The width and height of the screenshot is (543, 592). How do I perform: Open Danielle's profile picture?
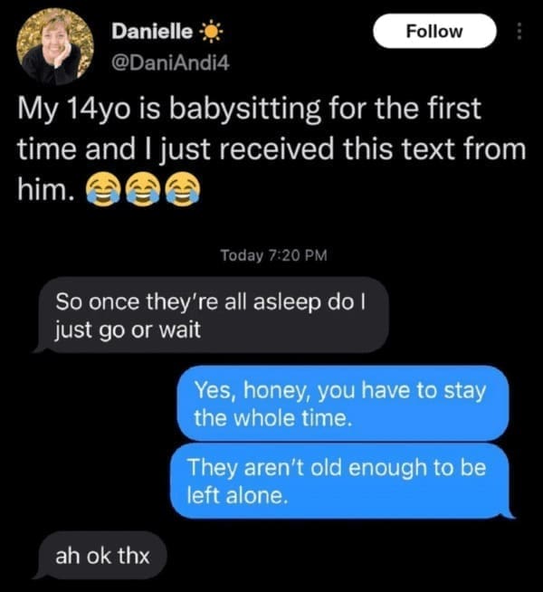(x=55, y=47)
